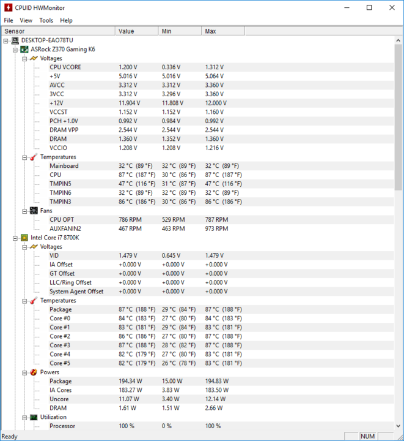Collapse the Powers group
Image resolution: width=404 pixels, height=441 pixels.
pyautogui.click(x=24, y=373)
